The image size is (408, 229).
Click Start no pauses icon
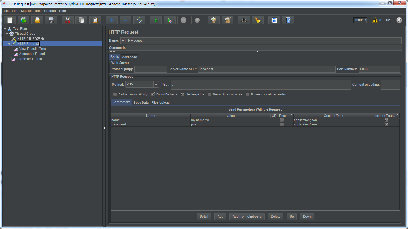[x=169, y=20]
